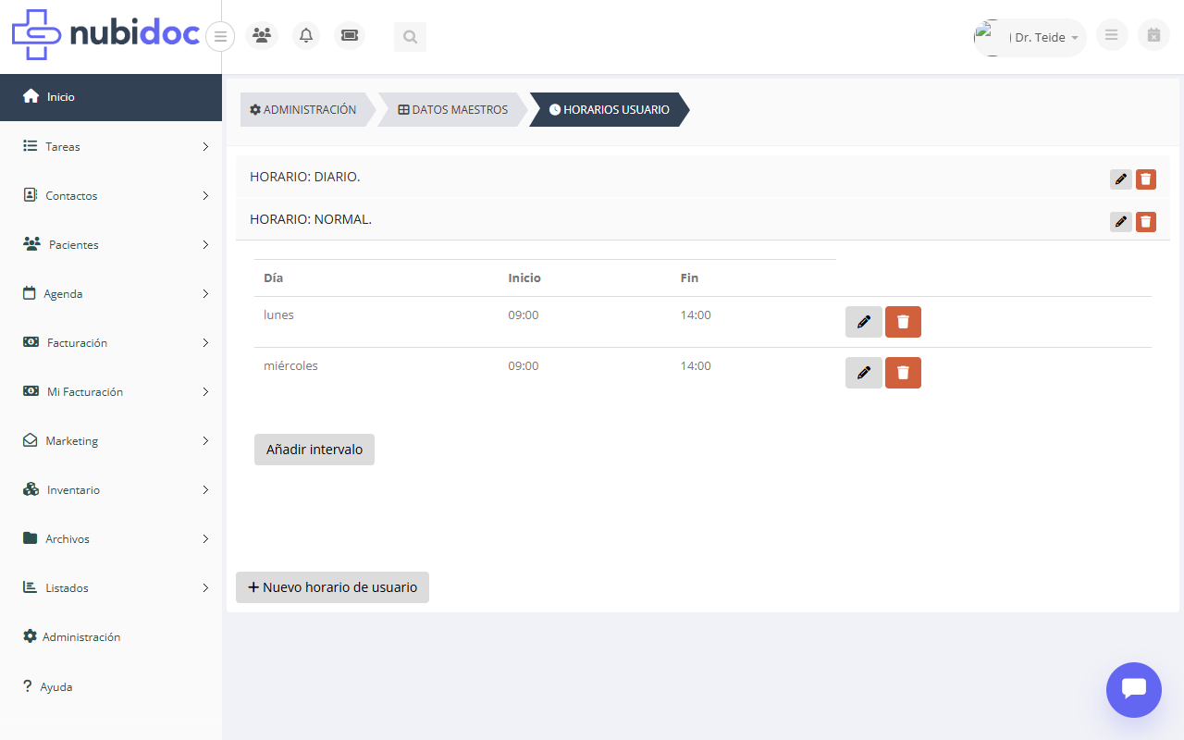Open the users group icon in top bar

262,36
